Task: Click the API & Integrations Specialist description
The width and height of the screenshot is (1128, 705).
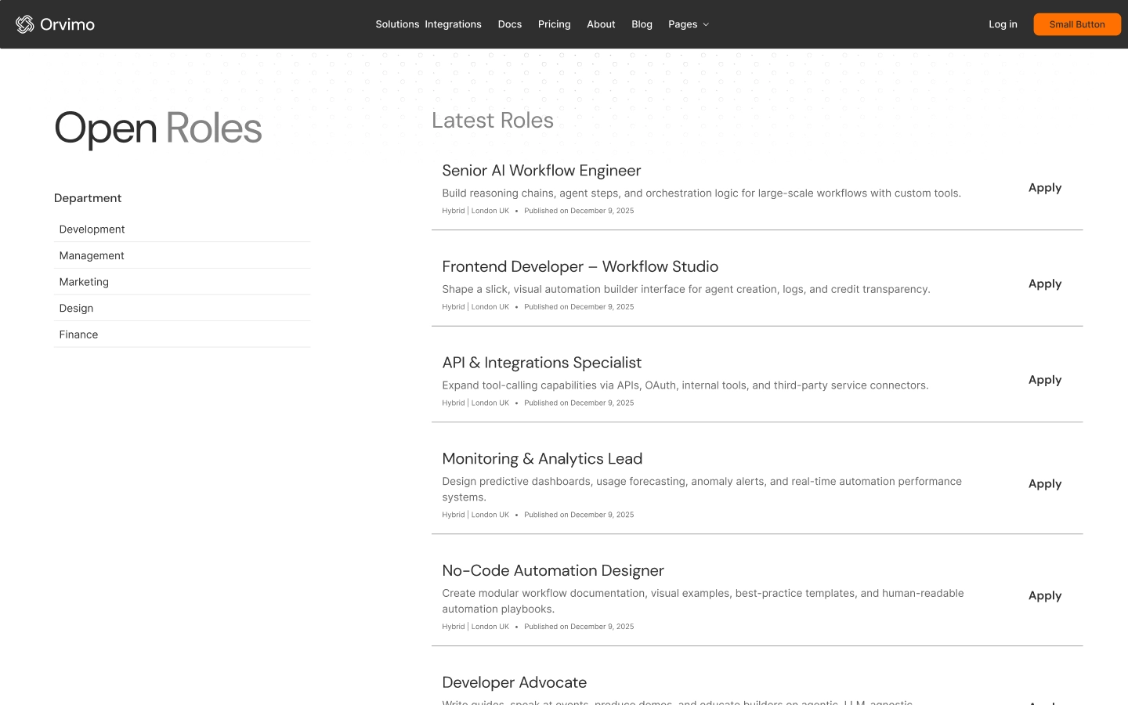Action: point(685,385)
